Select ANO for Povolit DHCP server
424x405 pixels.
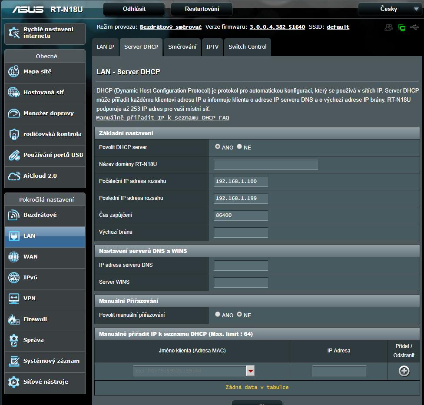[x=218, y=147]
